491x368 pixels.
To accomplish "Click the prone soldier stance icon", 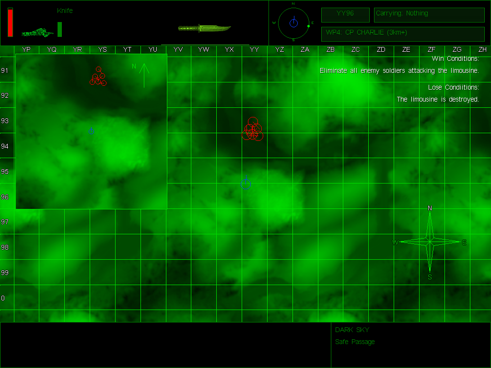I will click(x=37, y=33).
